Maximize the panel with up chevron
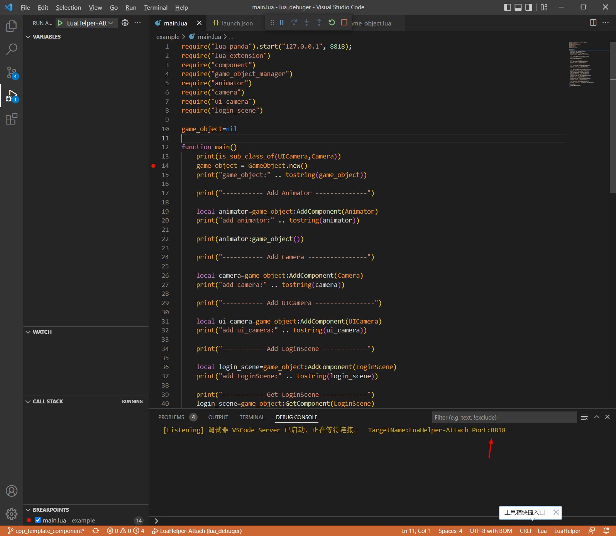The height and width of the screenshot is (536, 616). 597,417
